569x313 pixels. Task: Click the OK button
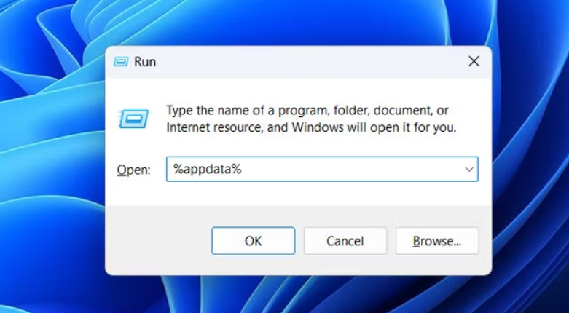coord(253,241)
